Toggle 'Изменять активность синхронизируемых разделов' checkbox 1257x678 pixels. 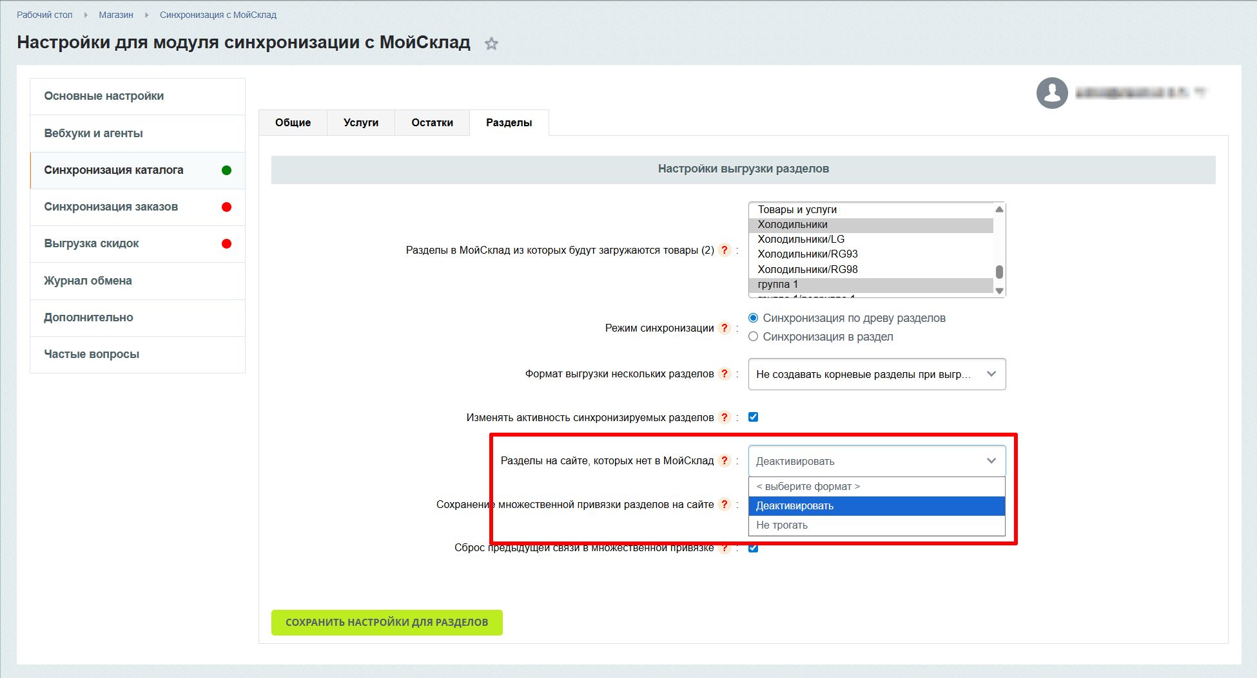click(x=753, y=417)
